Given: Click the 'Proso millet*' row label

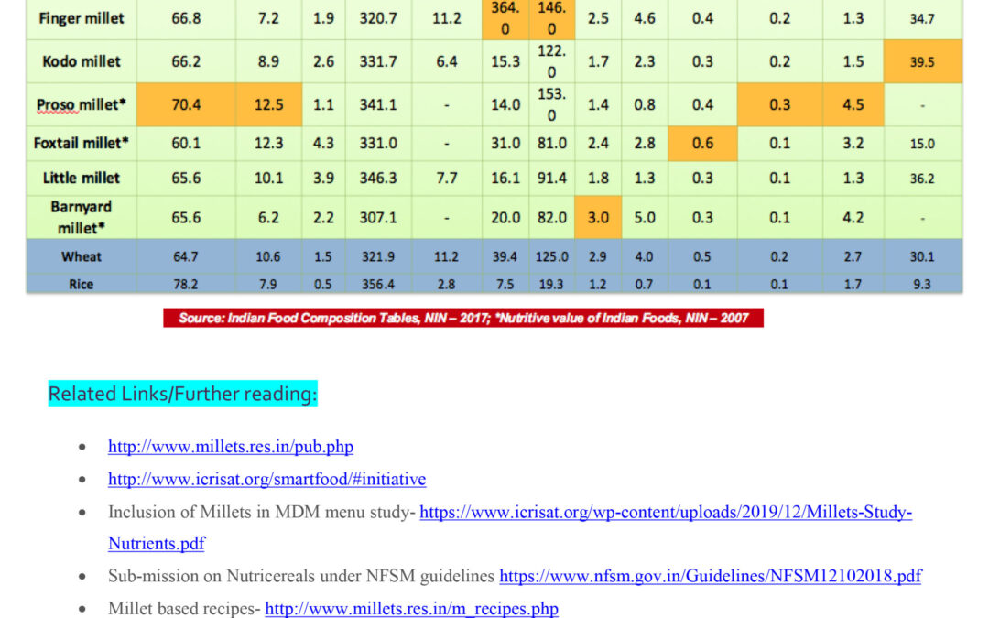Looking at the screenshot, I should coord(82,104).
